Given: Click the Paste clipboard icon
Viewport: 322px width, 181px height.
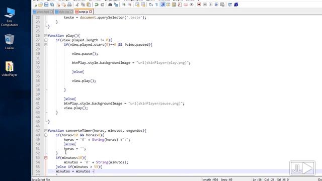Looking at the screenshot, I should (x=89, y=5).
